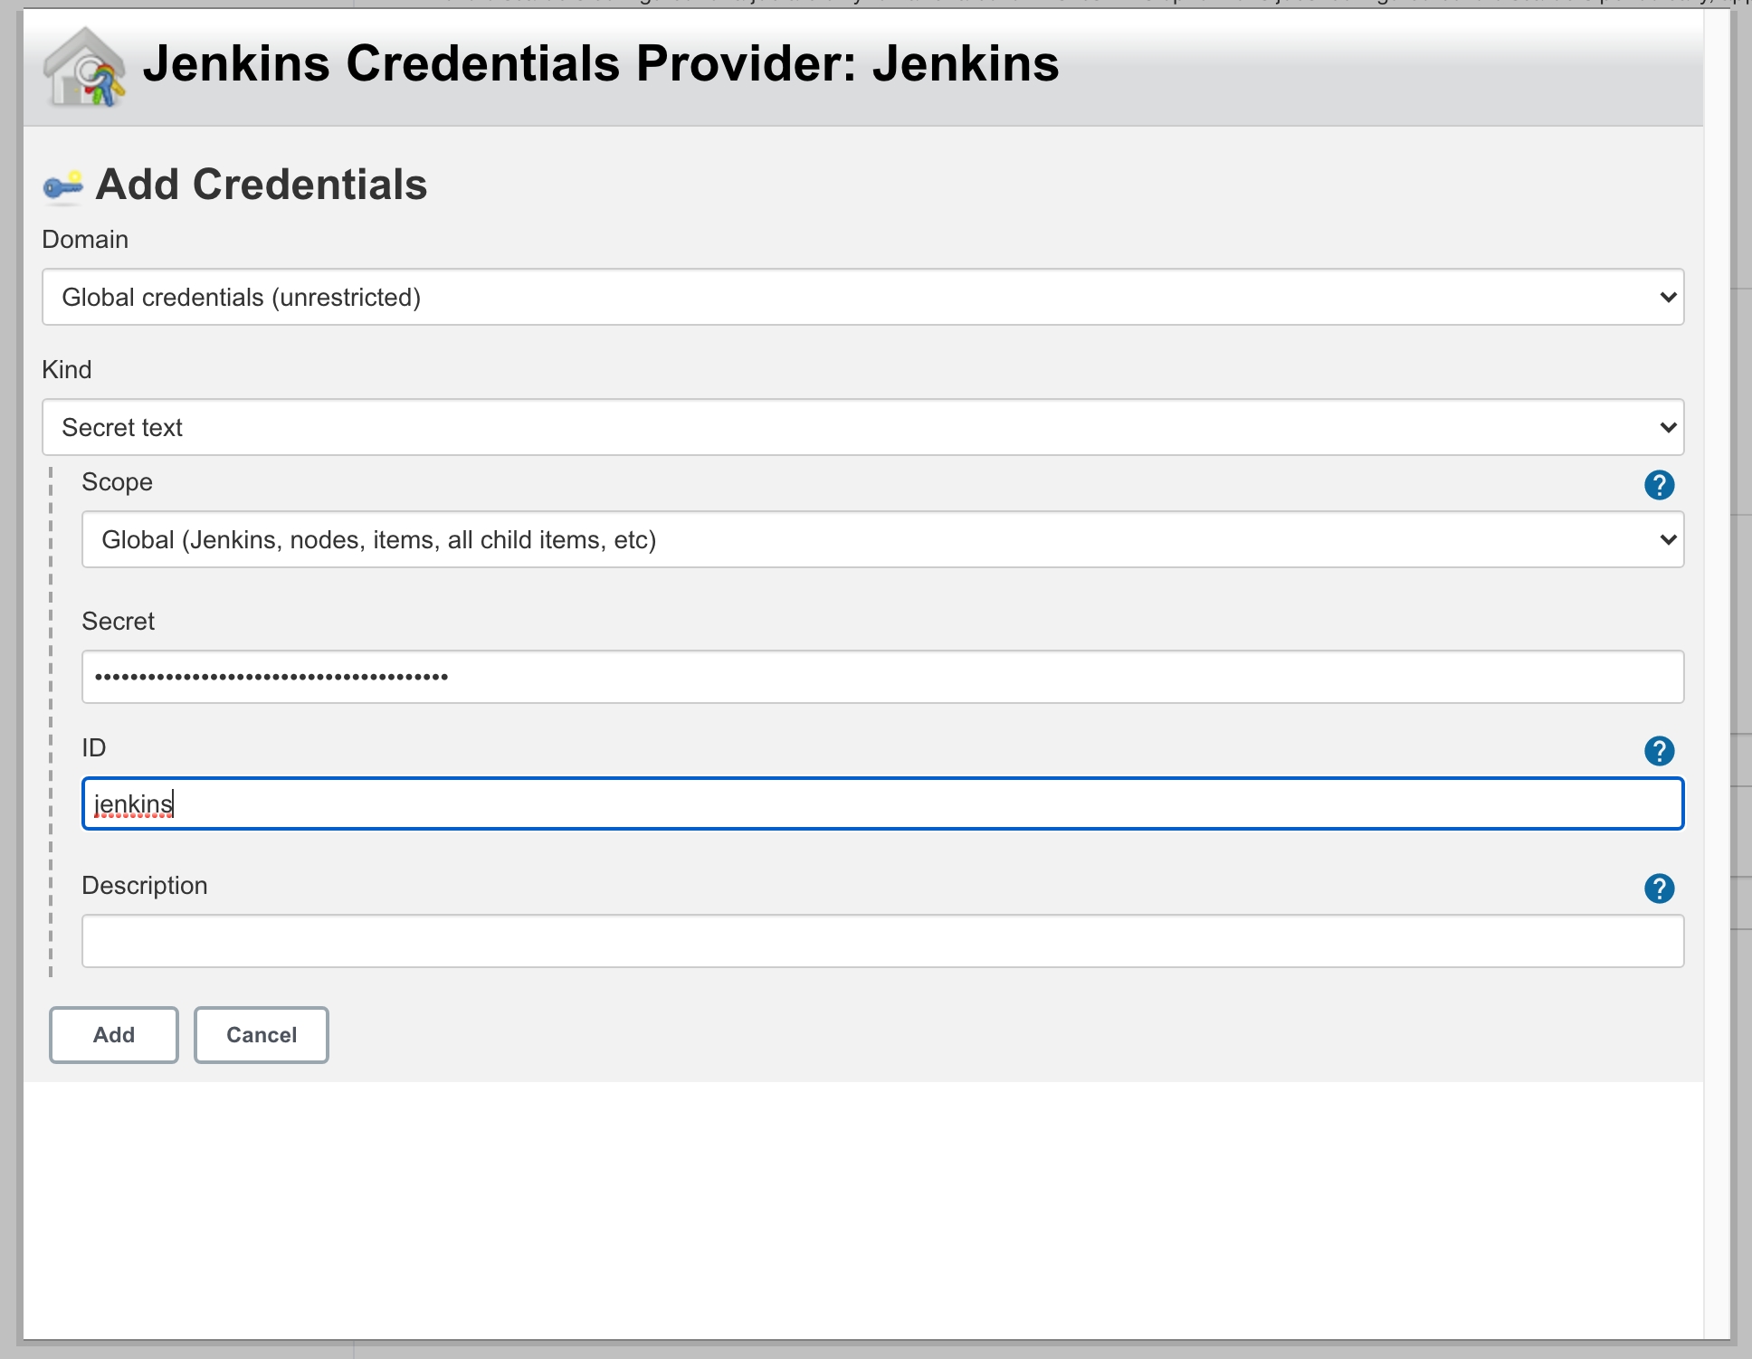Click the key icon beside Add Credentials

click(x=63, y=186)
